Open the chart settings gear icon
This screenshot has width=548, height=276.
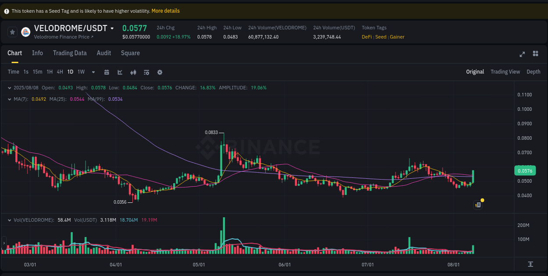pyautogui.click(x=160, y=72)
